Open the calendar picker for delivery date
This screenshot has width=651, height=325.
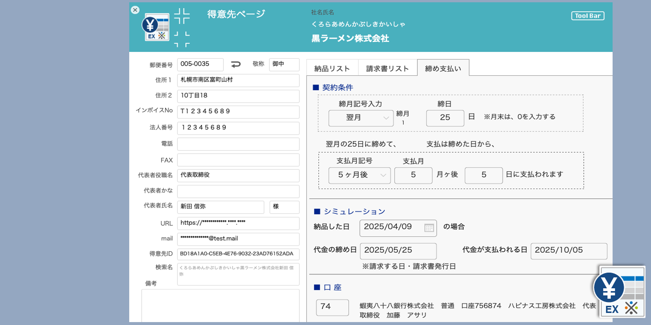click(429, 228)
